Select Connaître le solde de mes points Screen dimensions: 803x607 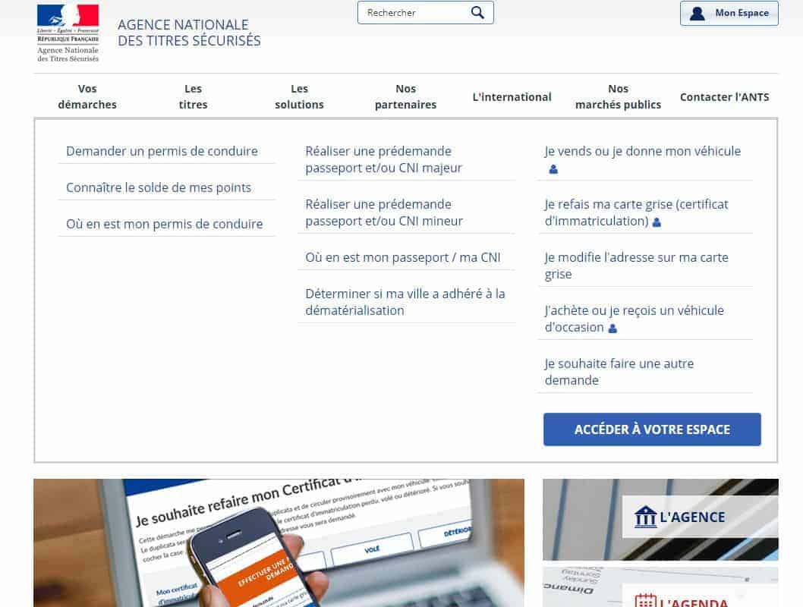(x=159, y=187)
